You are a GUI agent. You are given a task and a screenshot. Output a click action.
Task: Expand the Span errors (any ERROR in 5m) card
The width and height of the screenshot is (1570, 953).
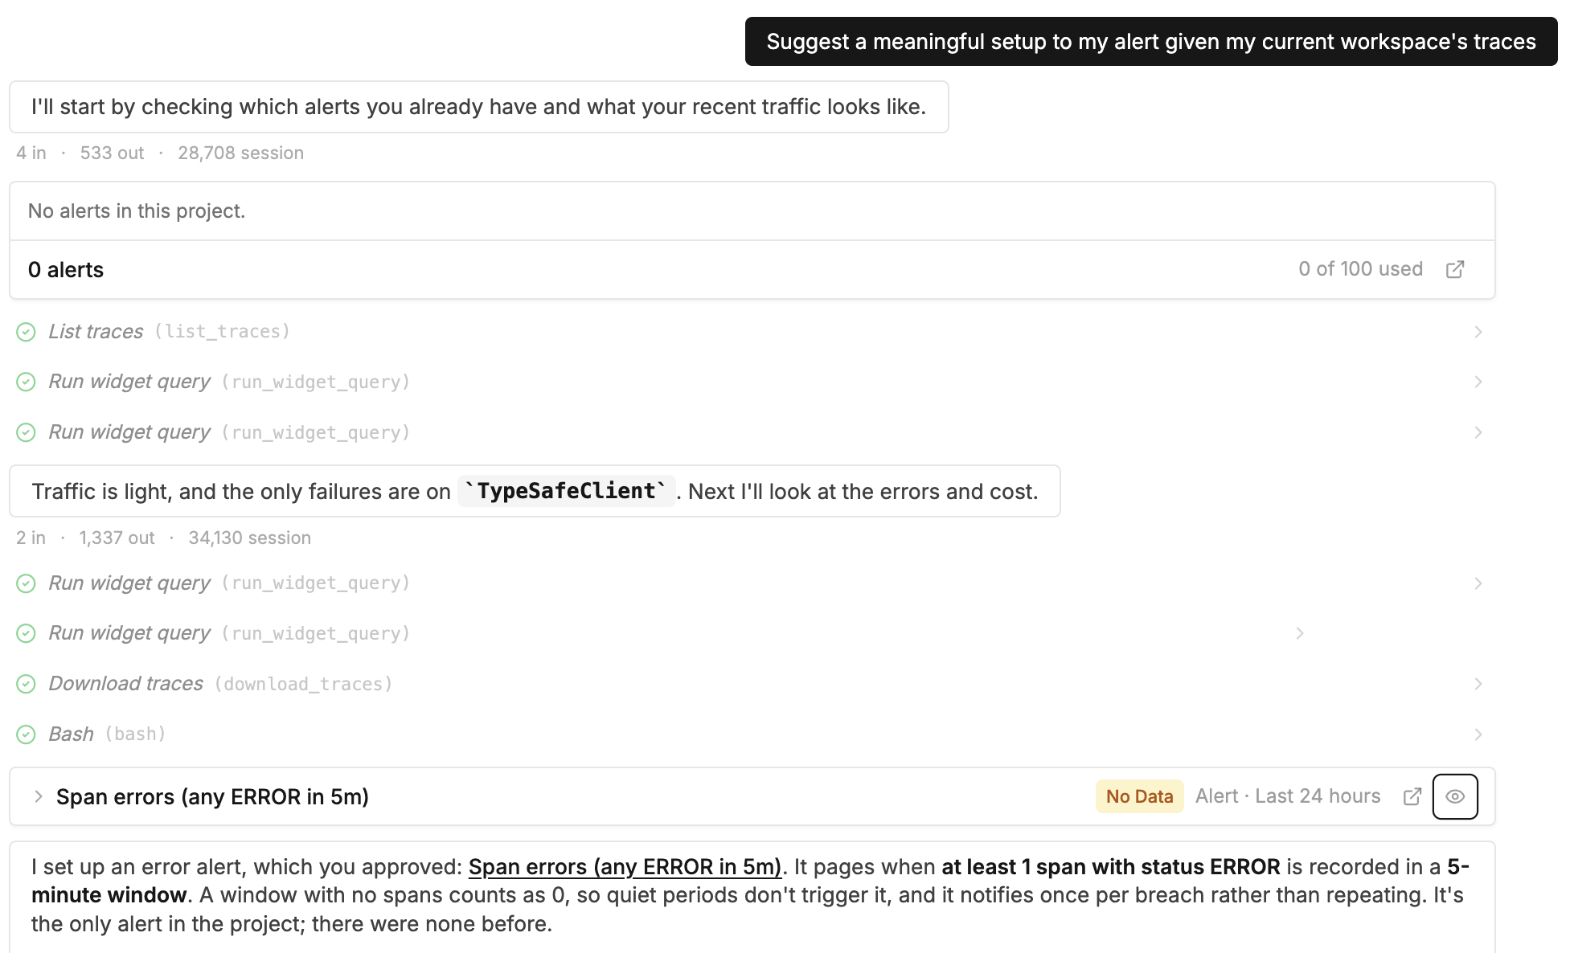tap(39, 796)
